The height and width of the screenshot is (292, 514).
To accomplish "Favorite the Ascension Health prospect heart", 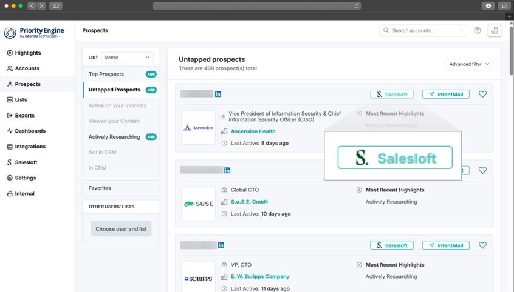I will (x=482, y=94).
